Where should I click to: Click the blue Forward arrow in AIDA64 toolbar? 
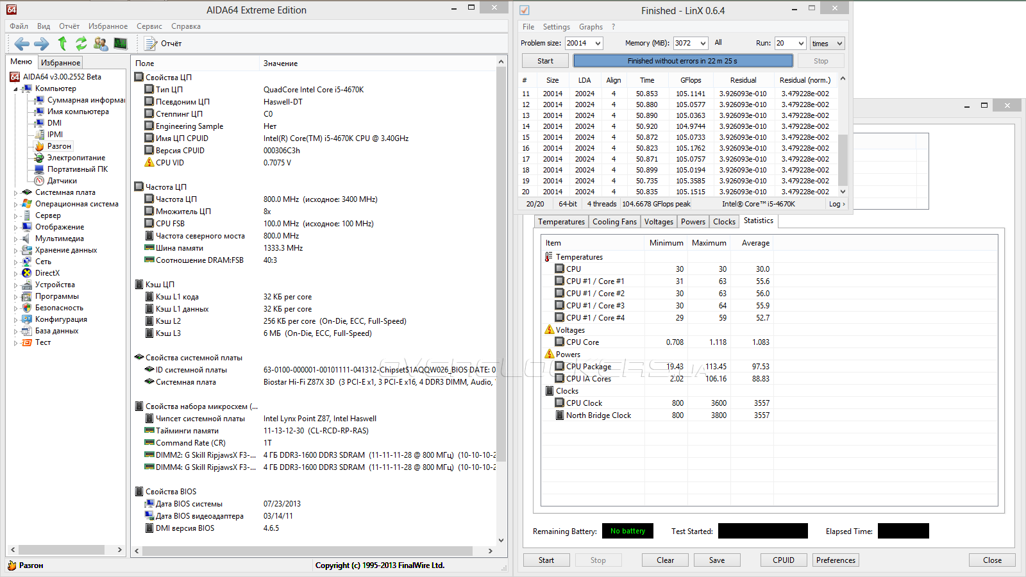point(41,44)
